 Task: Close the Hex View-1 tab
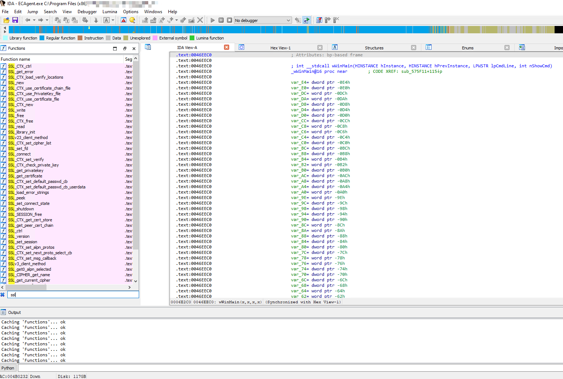(x=320, y=48)
